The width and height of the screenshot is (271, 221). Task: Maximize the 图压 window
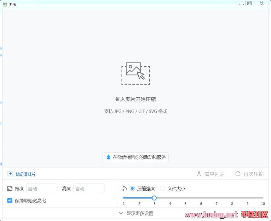click(250, 3)
